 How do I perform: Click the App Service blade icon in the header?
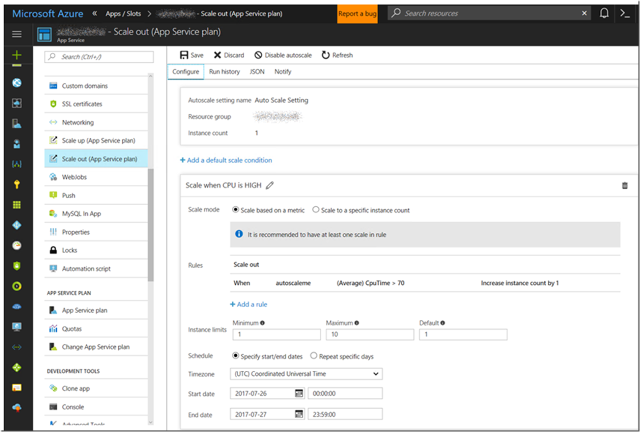point(44,34)
